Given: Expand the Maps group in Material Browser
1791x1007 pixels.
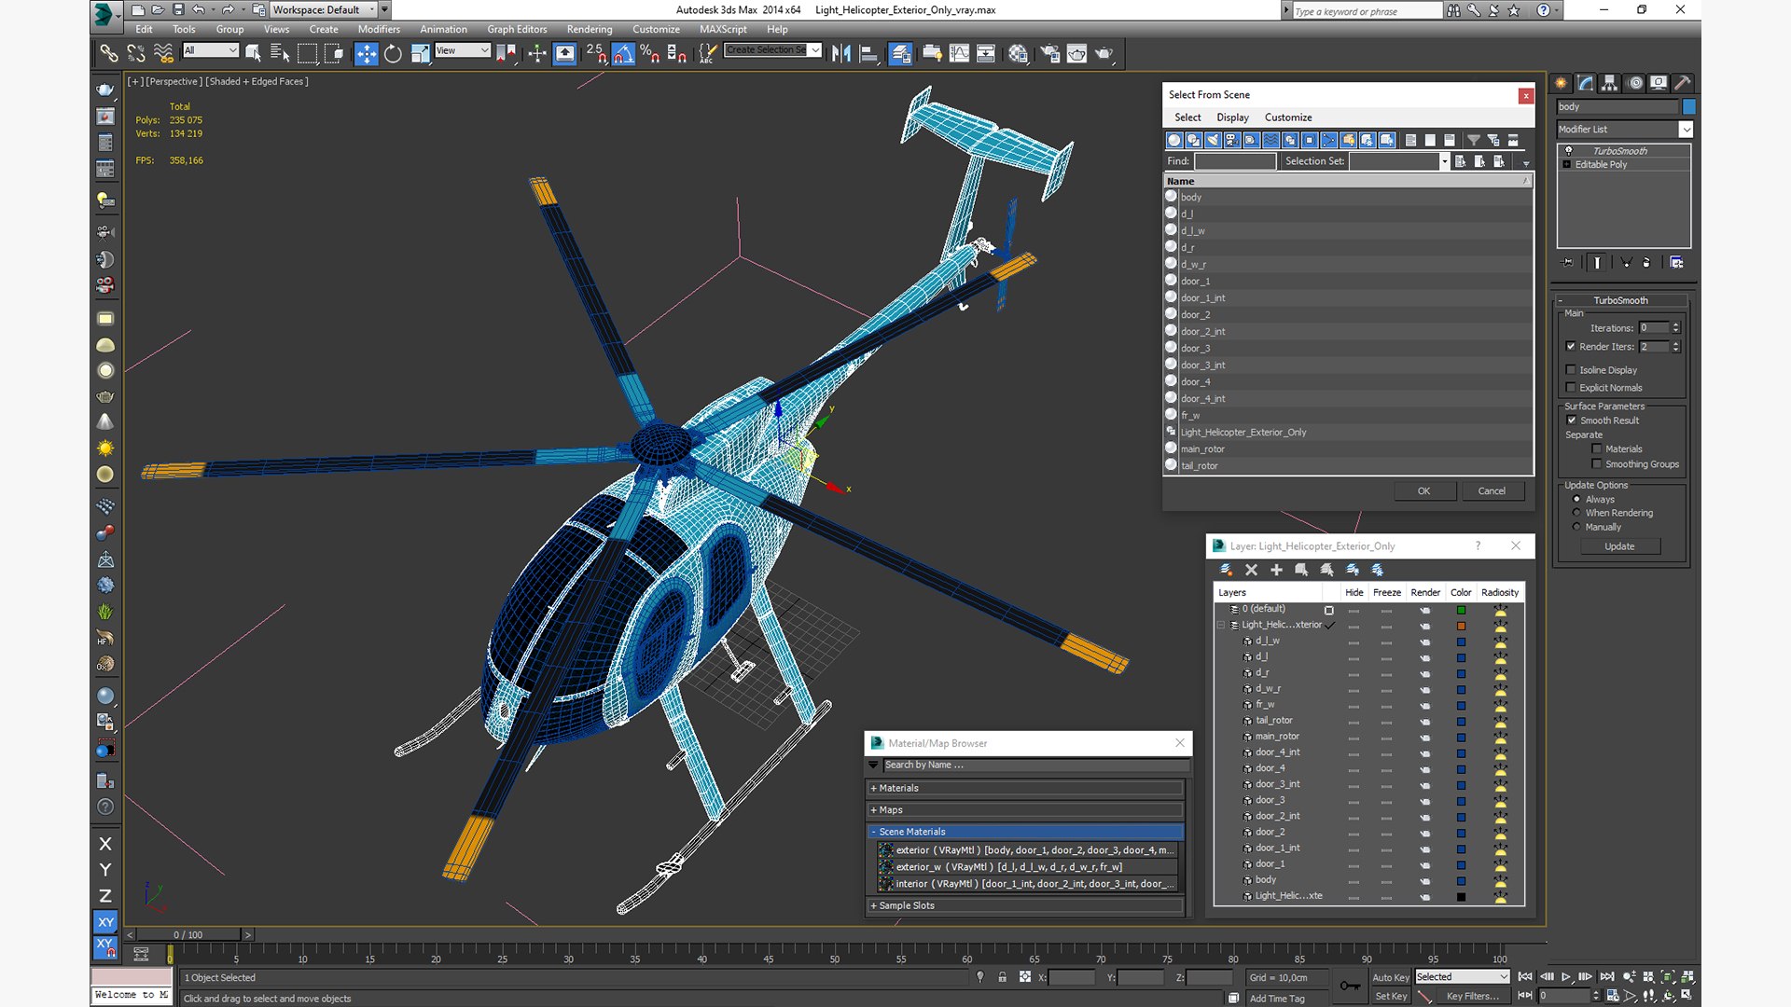Looking at the screenshot, I should coord(1026,810).
